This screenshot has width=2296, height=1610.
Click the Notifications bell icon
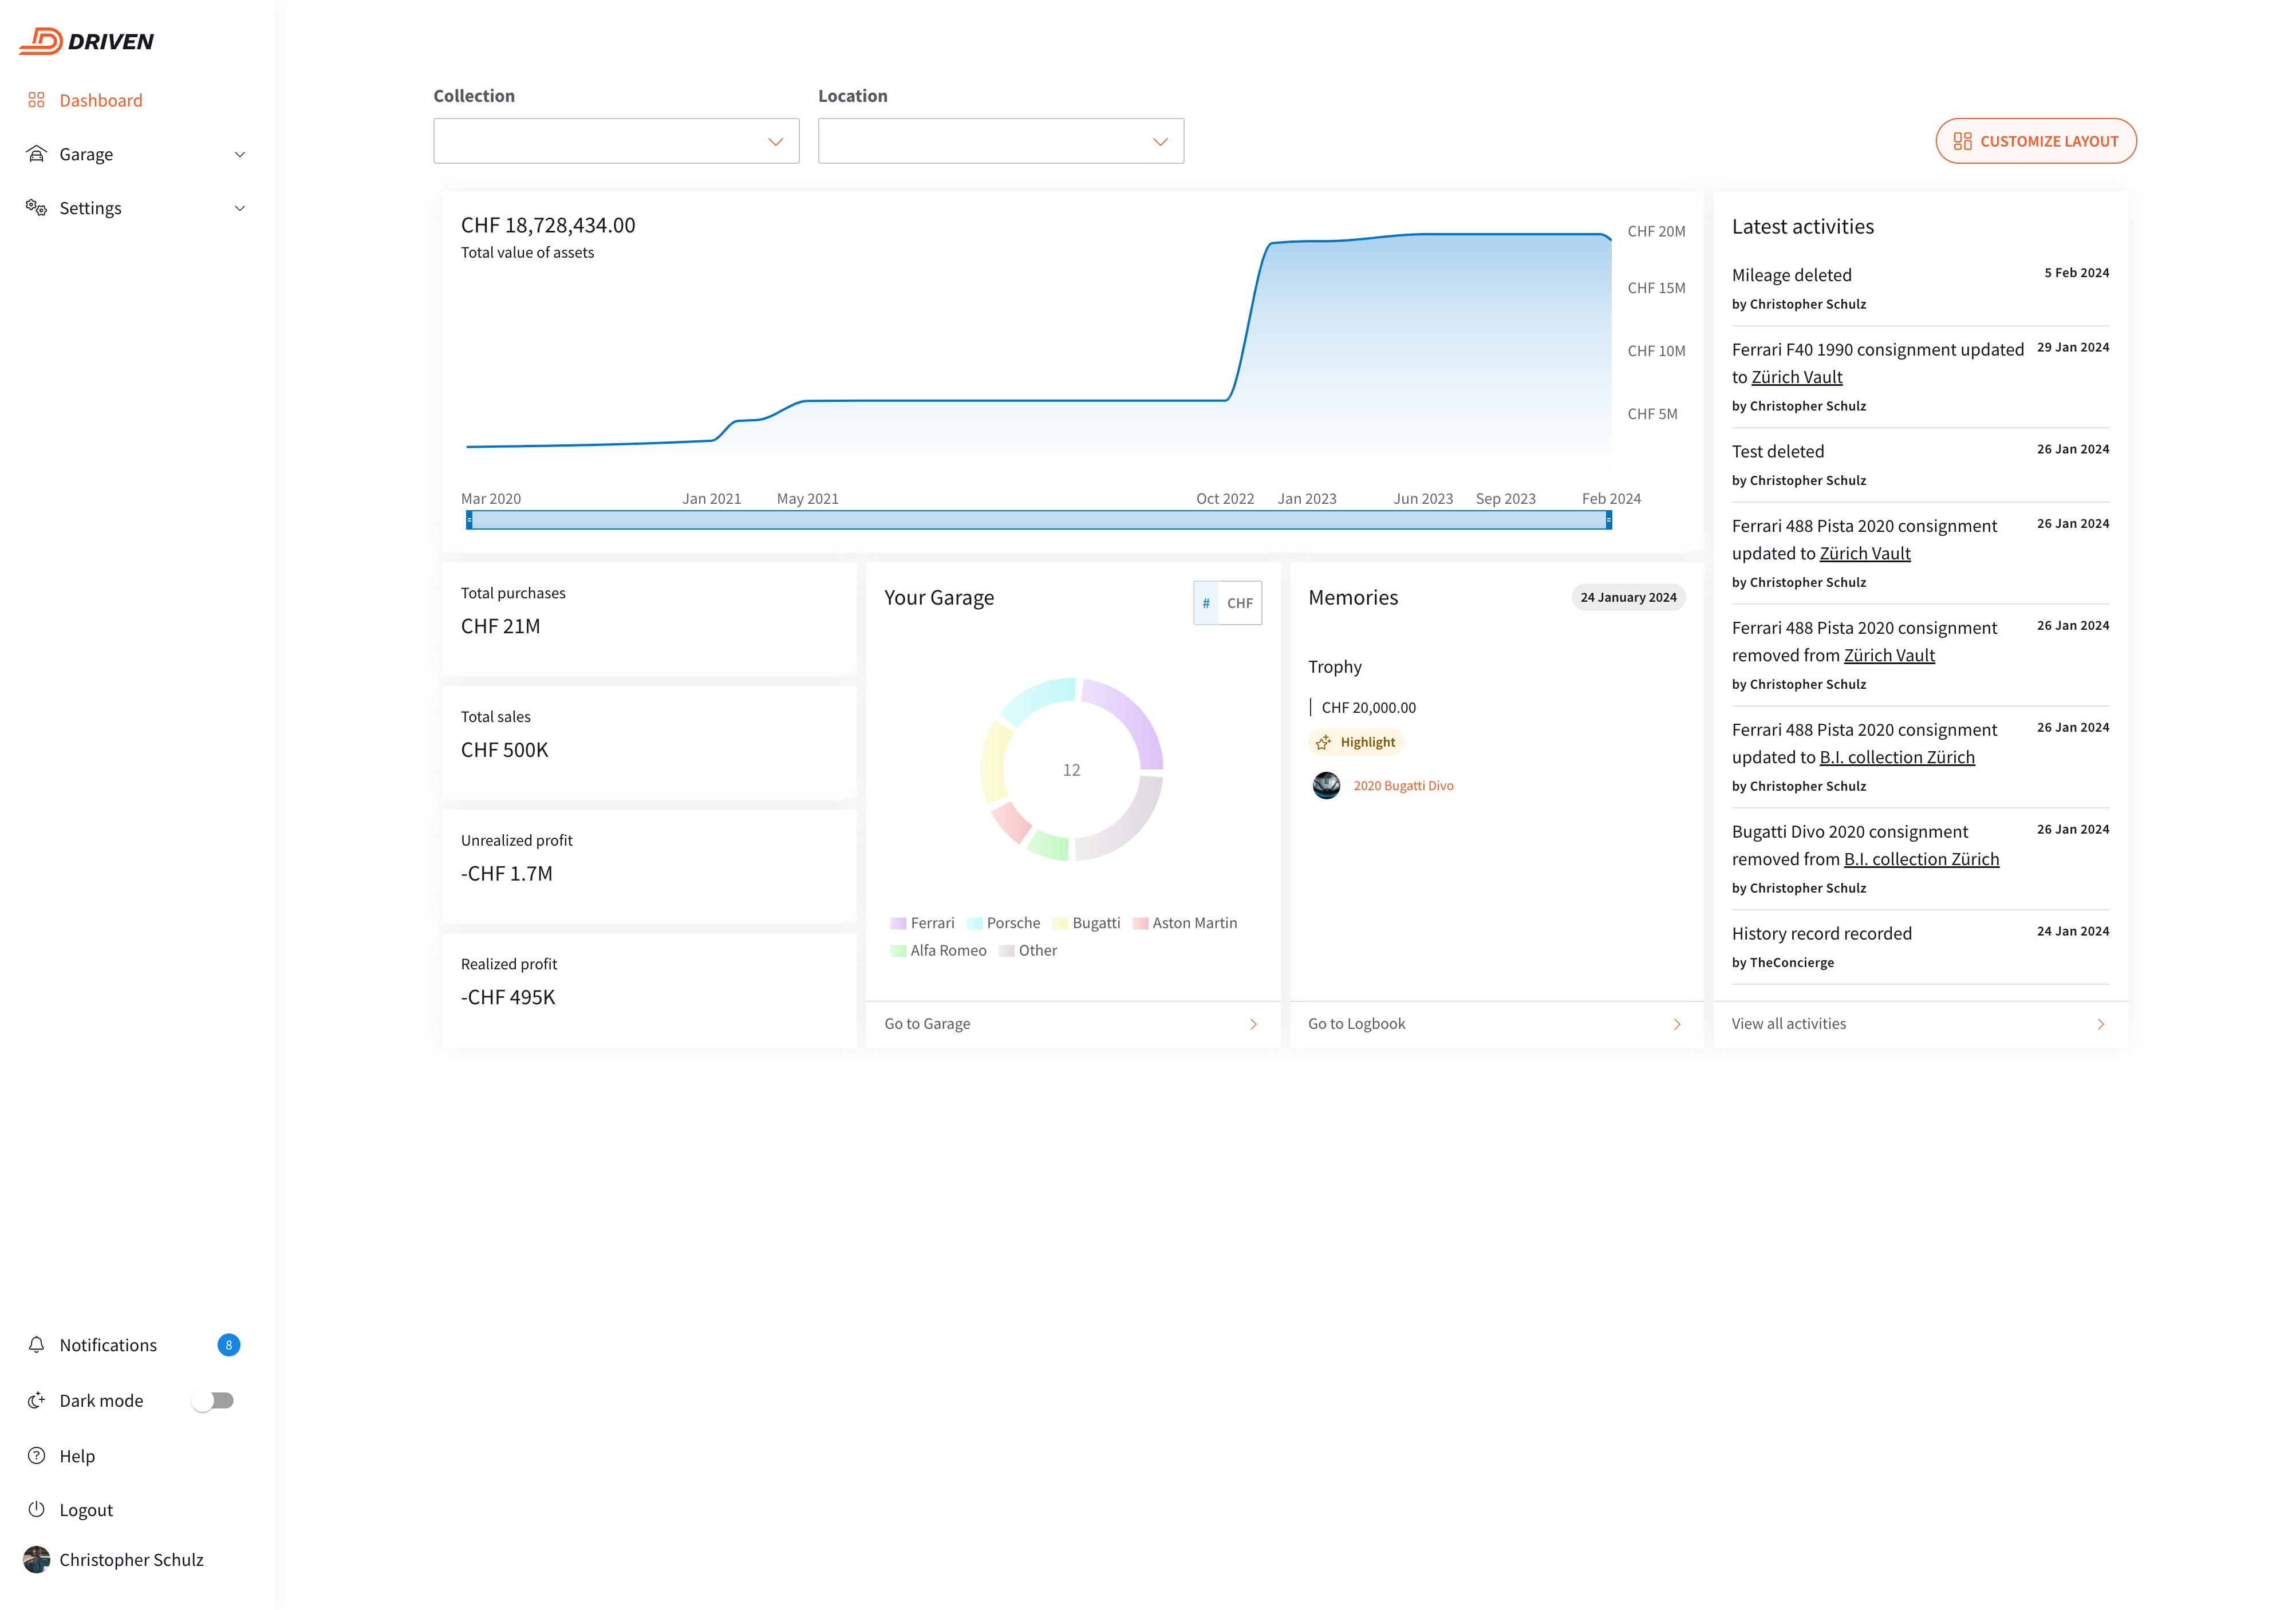pos(37,1345)
